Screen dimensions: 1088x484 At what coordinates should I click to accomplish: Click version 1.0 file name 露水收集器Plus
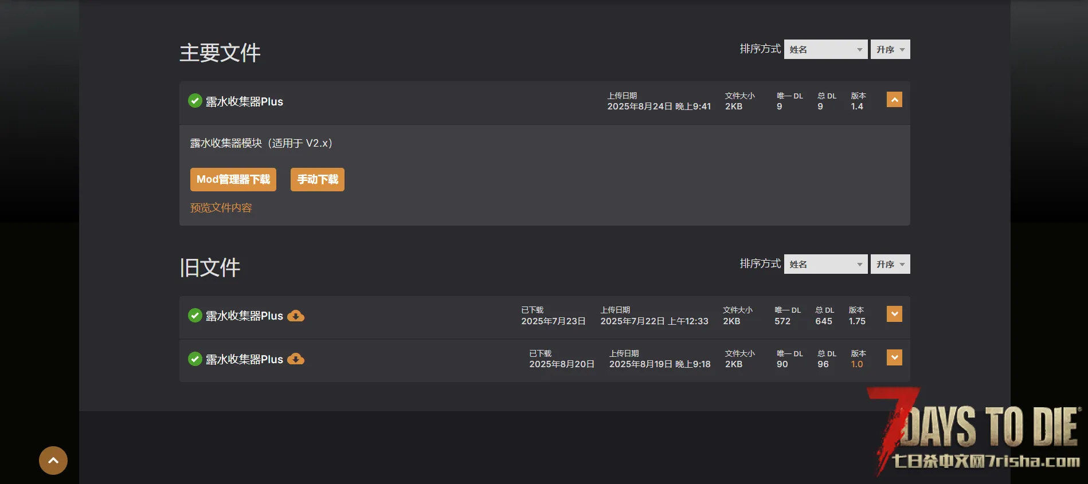pos(244,359)
